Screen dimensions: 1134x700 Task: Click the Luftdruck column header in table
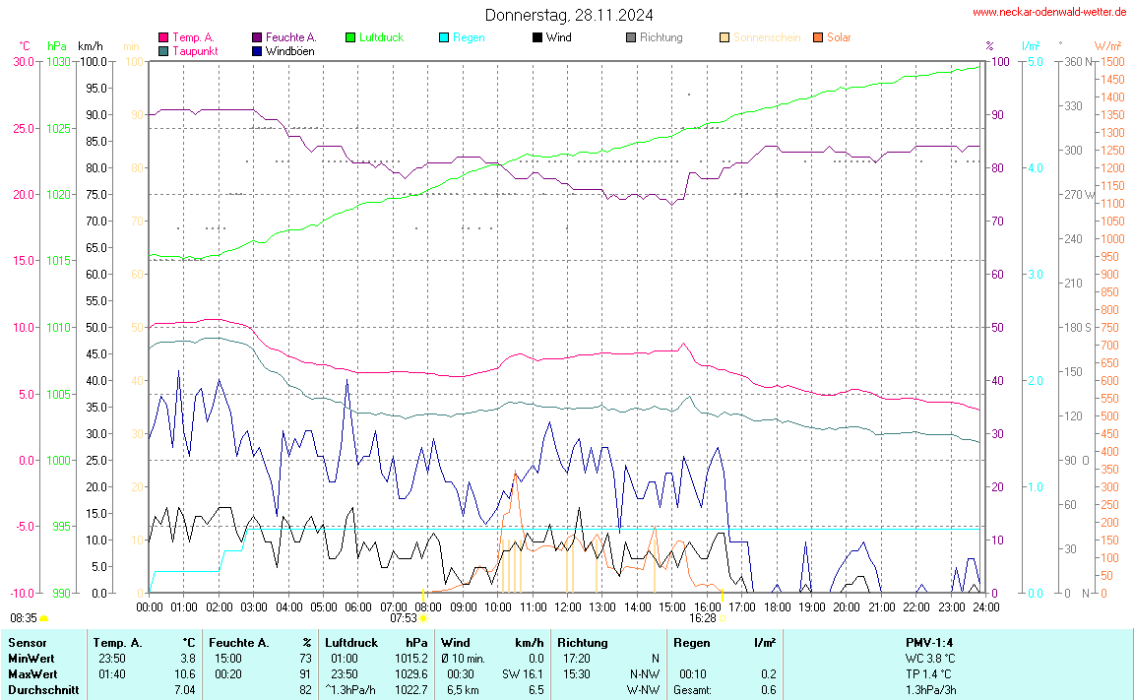pyautogui.click(x=351, y=643)
